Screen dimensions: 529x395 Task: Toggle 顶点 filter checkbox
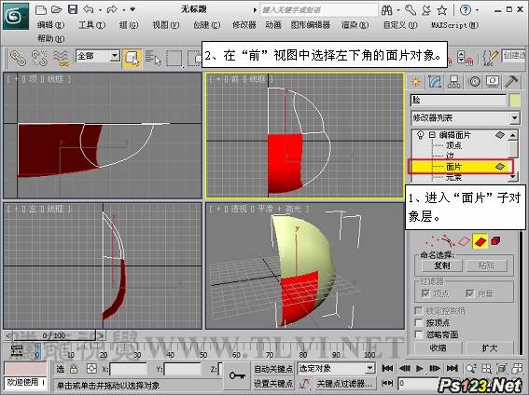[425, 293]
